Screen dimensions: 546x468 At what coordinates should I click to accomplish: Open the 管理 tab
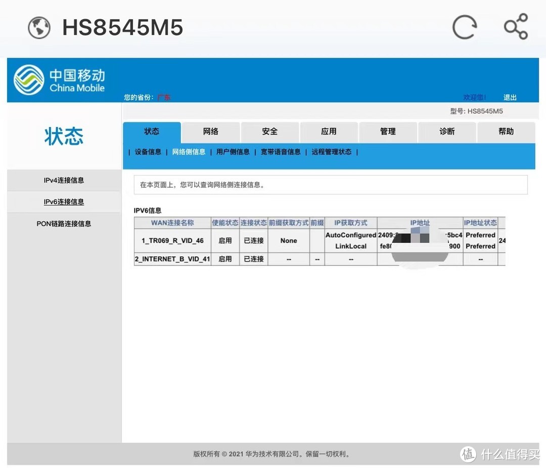388,132
